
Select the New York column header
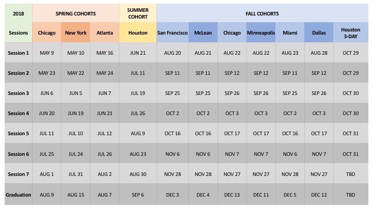(75, 33)
